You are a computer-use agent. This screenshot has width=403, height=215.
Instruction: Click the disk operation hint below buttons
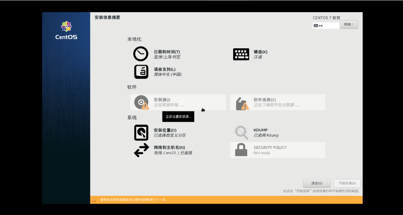322,191
